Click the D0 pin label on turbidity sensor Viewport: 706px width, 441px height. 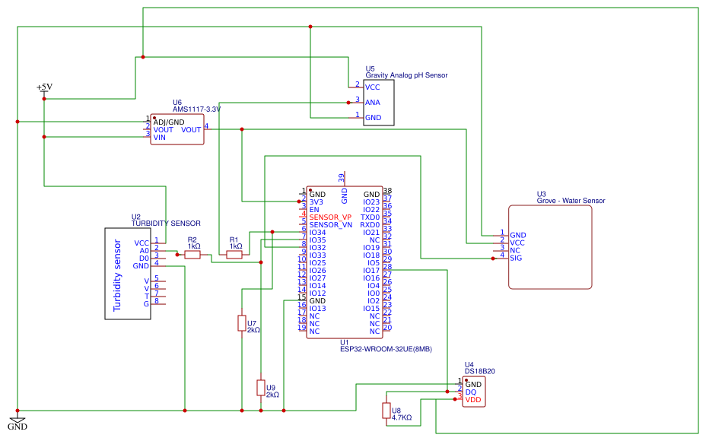pos(144,259)
